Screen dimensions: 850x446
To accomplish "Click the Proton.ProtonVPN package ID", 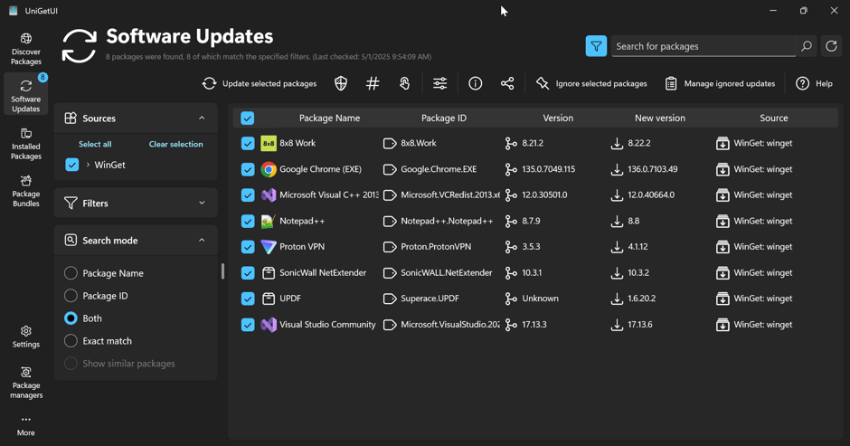I will 436,247.
